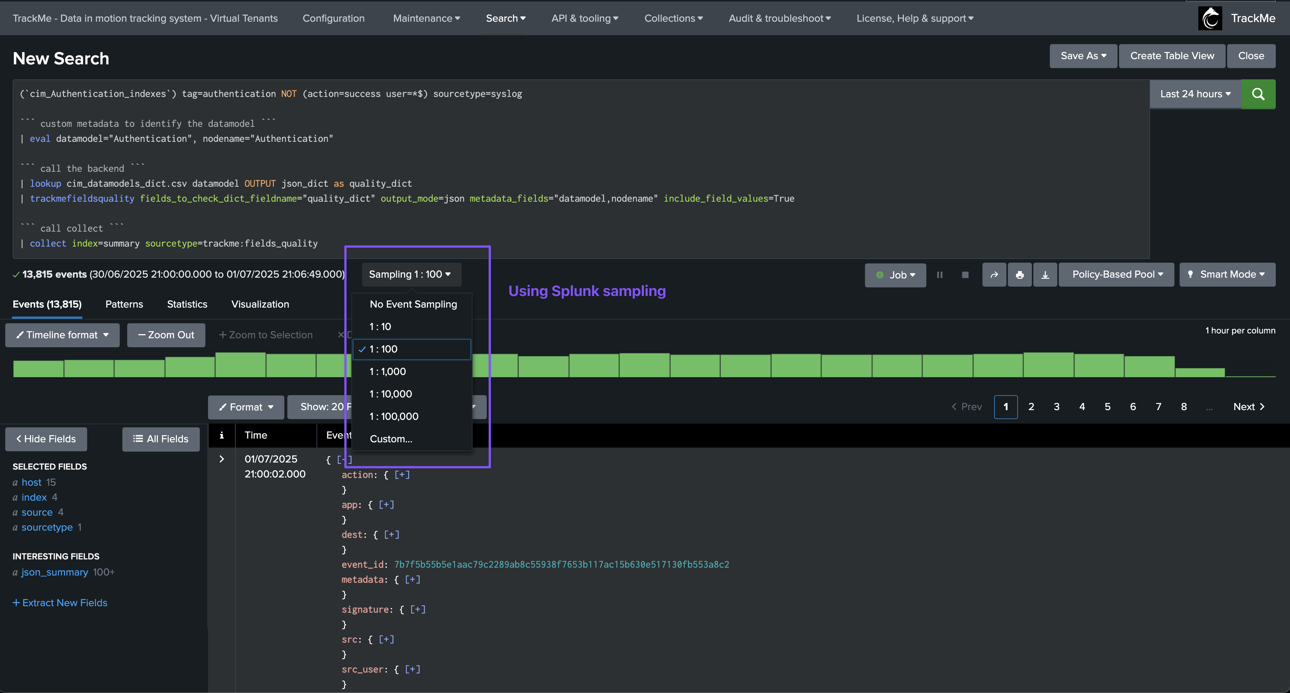This screenshot has height=693, width=1290.
Task: Open the Job dropdown
Action: tap(895, 275)
